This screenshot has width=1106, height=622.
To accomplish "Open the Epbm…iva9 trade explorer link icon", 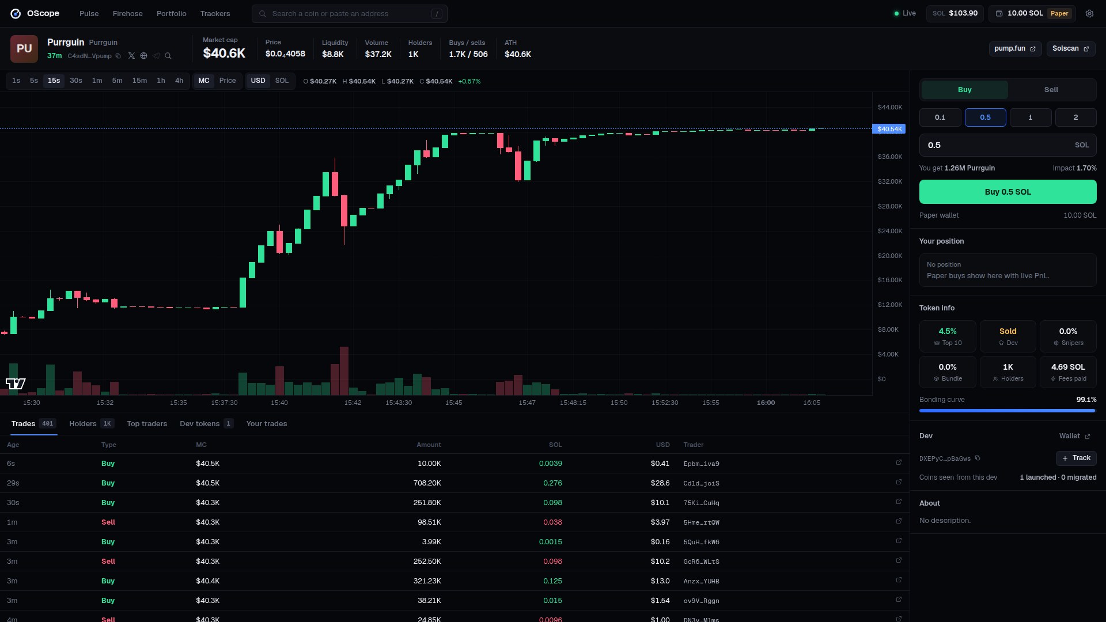I will [899, 462].
